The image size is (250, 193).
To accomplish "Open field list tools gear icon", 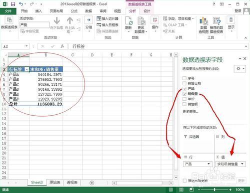I will point(240,68).
